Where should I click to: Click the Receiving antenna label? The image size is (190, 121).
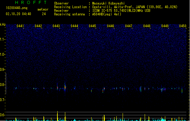(x=69, y=14)
